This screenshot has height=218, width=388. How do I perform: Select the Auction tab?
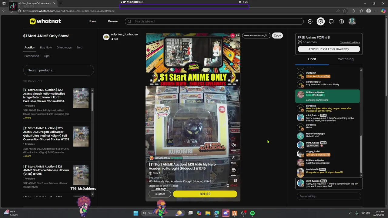click(30, 48)
